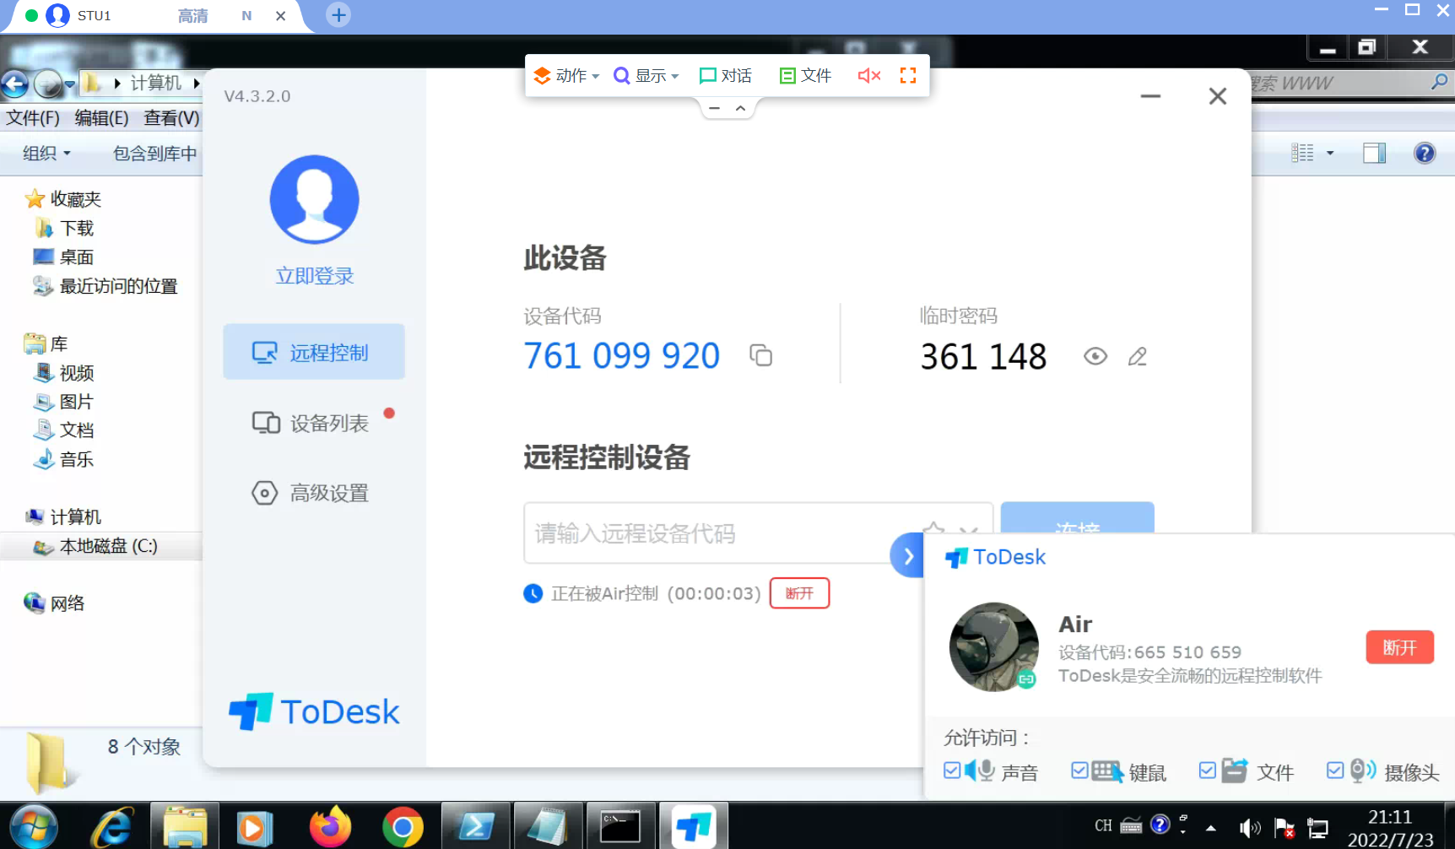Image resolution: width=1455 pixels, height=849 pixels.
Task: Add a new session tab with plus
Action: 338,15
